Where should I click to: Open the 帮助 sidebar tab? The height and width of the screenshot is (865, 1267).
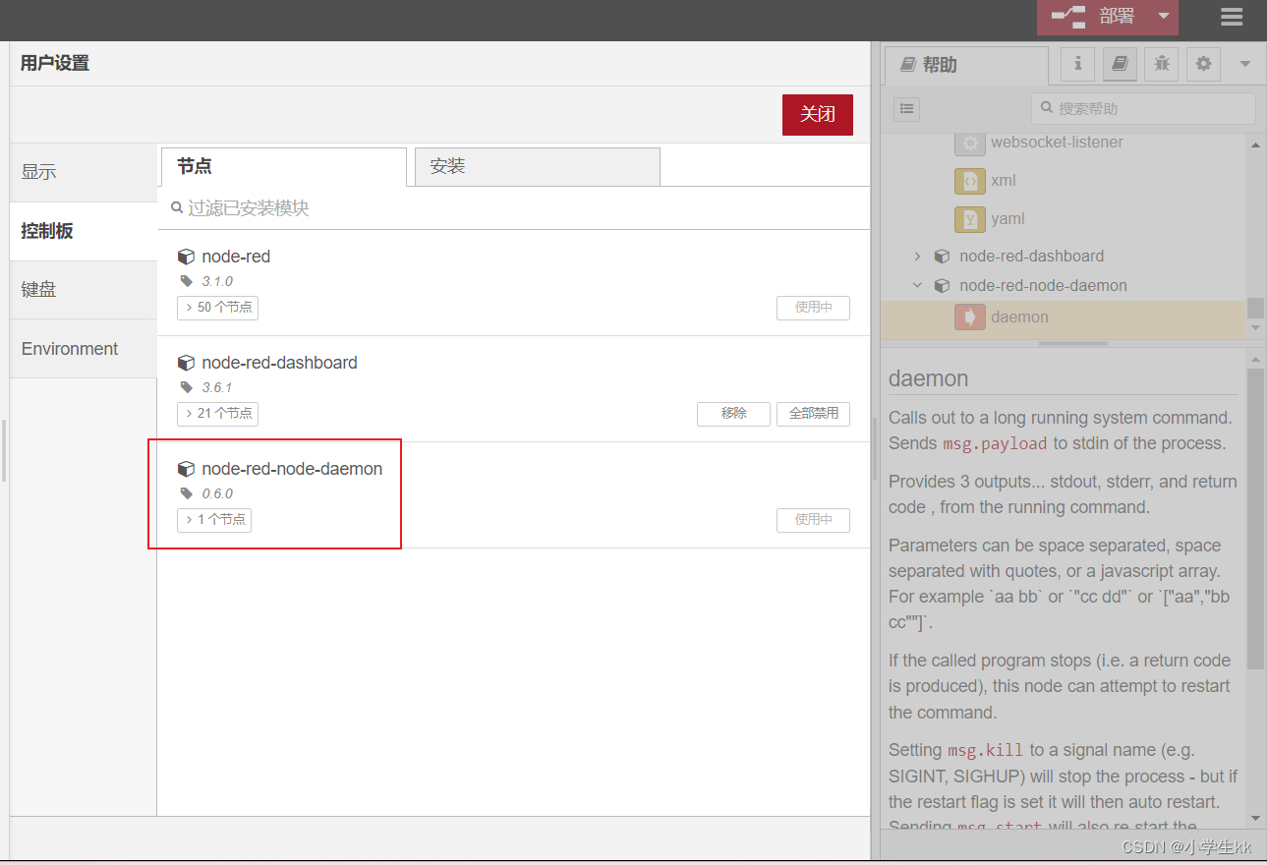(x=966, y=65)
